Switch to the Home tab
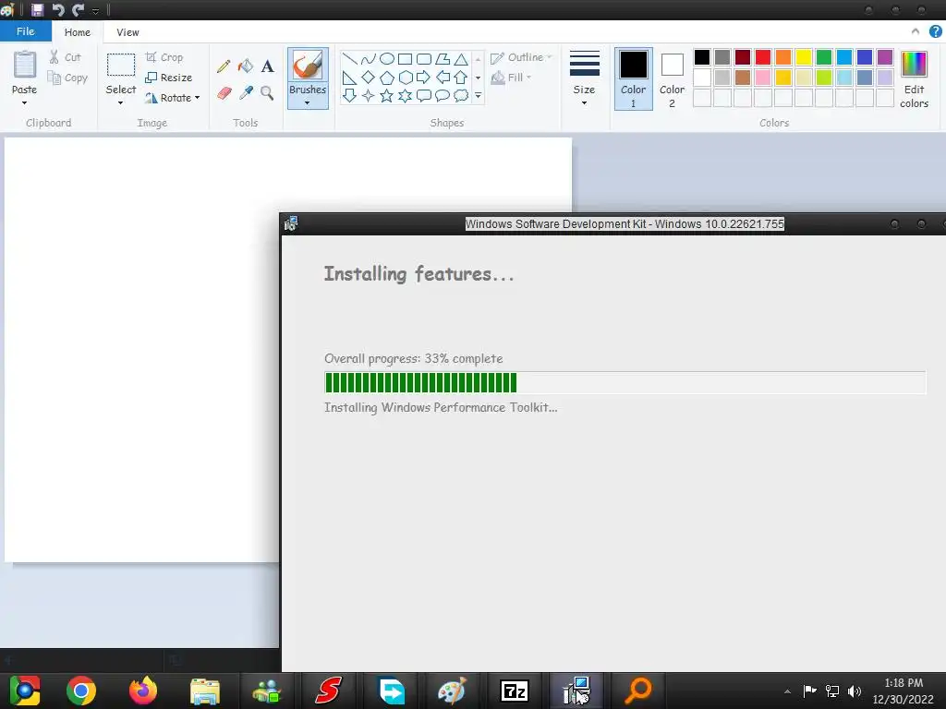 coord(78,32)
